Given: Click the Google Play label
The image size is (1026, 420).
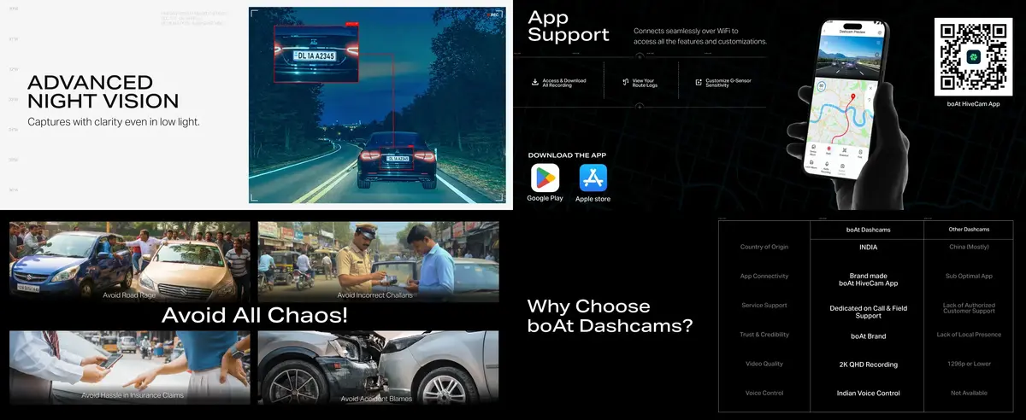Looking at the screenshot, I should pyautogui.click(x=545, y=198).
